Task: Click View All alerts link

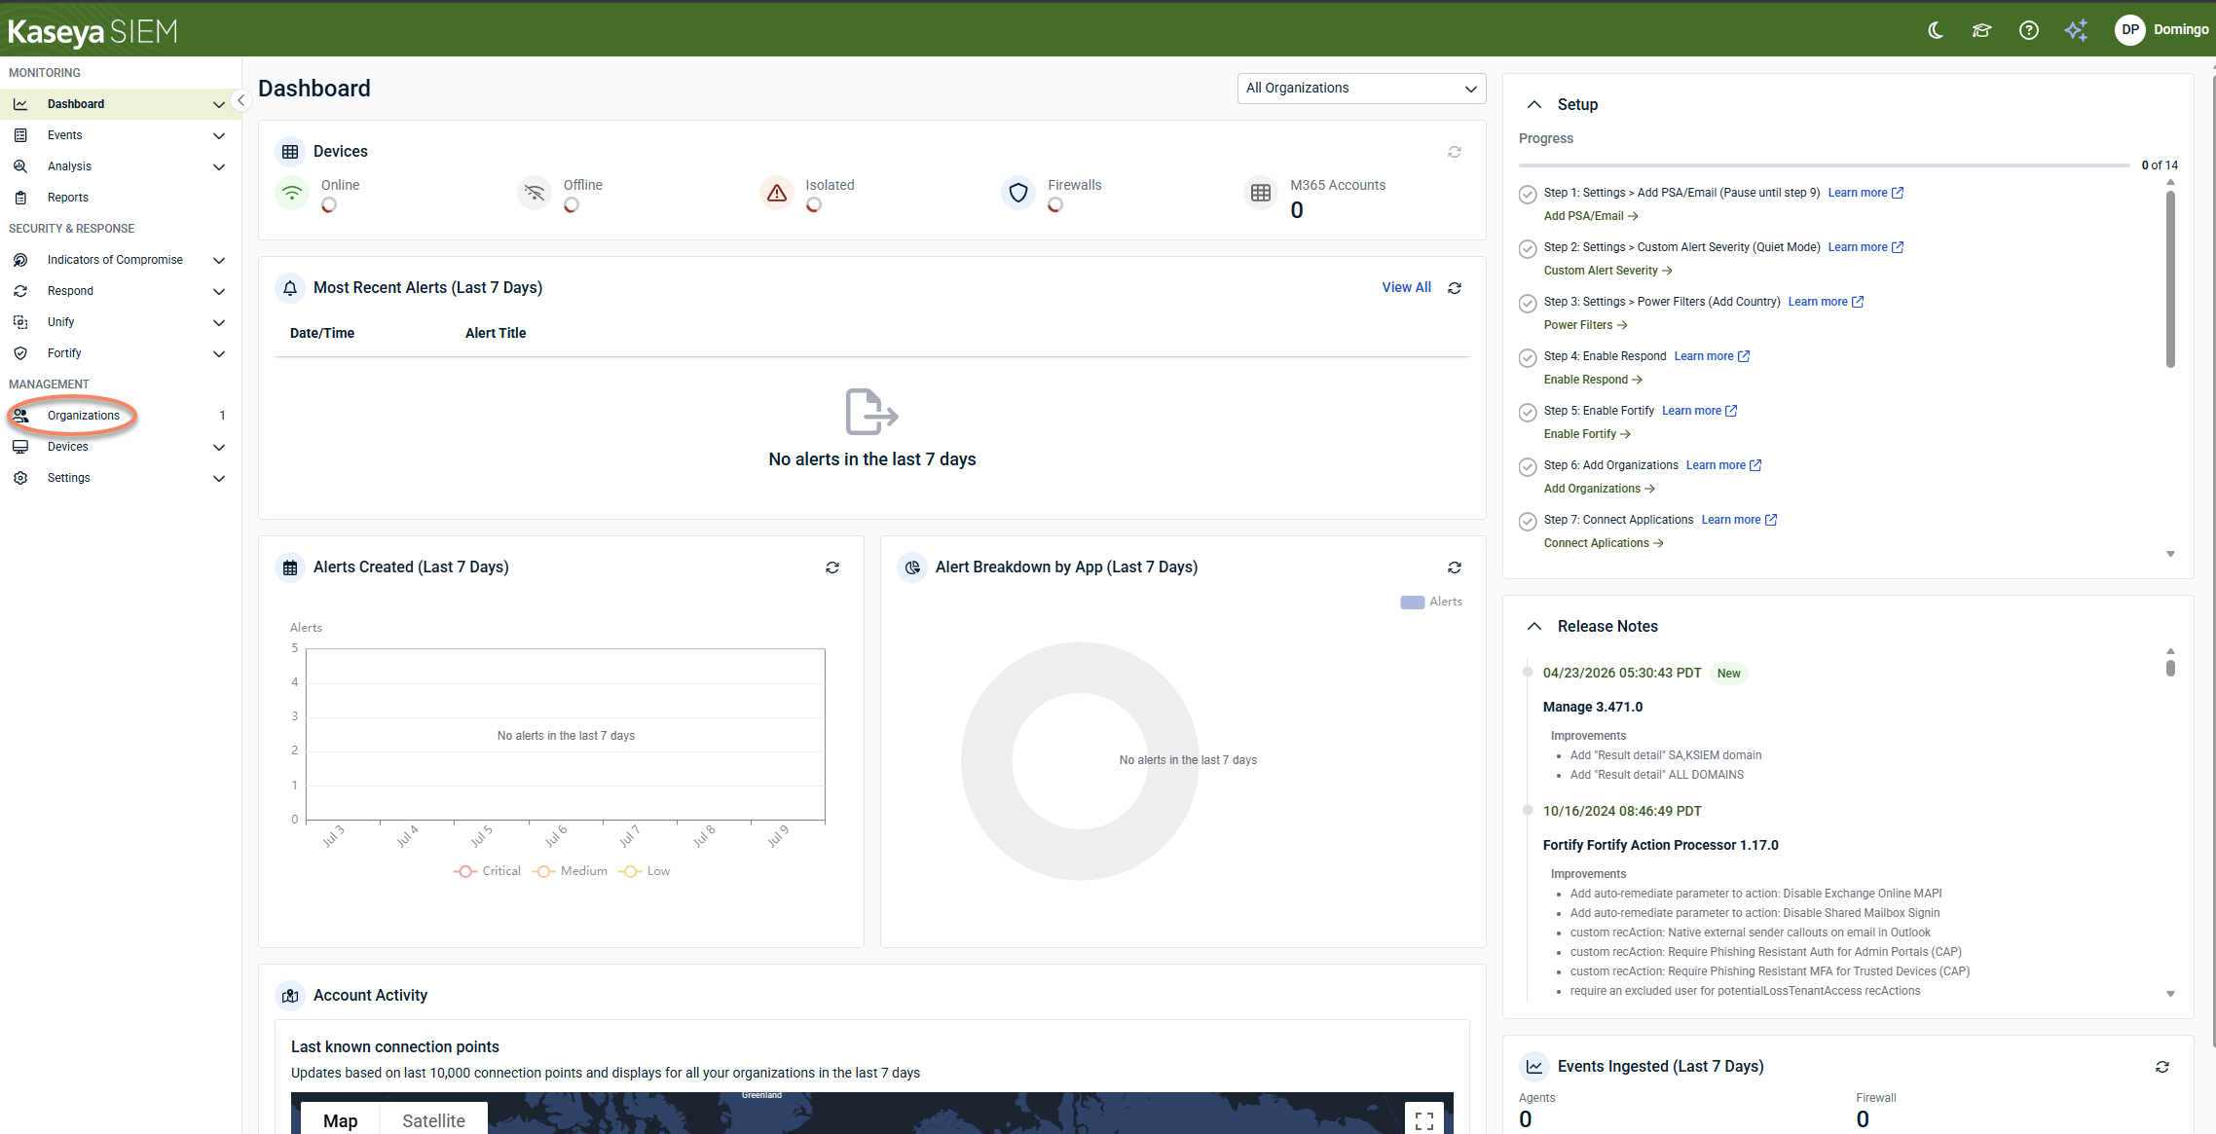Action: [1406, 287]
